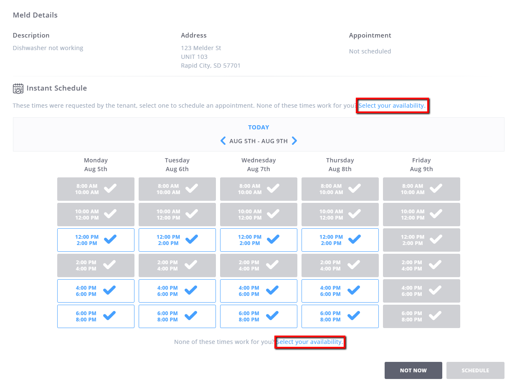The image size is (507, 384).
Task: Click the NOT NOW button
Action: click(413, 370)
